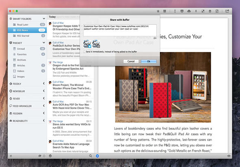This screenshot has width=240, height=167.
Task: Select the Twitter Buffer profile thumbnail
Action: click(87, 44)
